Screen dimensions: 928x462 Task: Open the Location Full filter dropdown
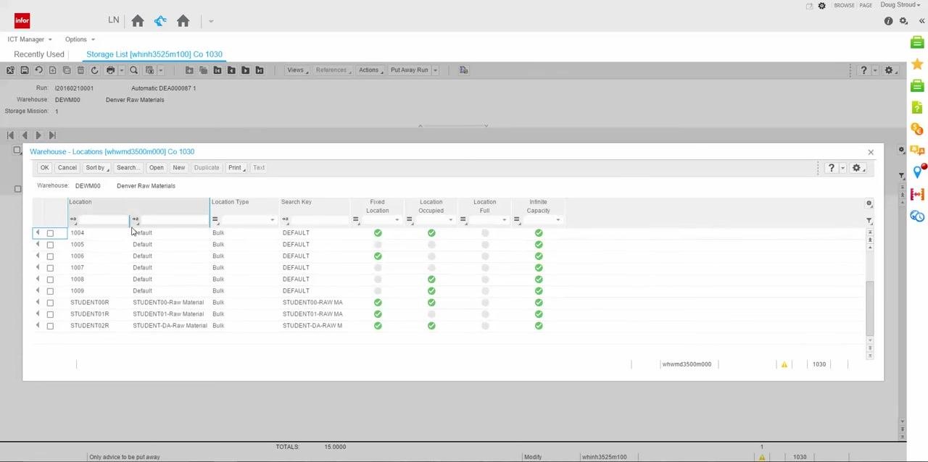pos(504,219)
